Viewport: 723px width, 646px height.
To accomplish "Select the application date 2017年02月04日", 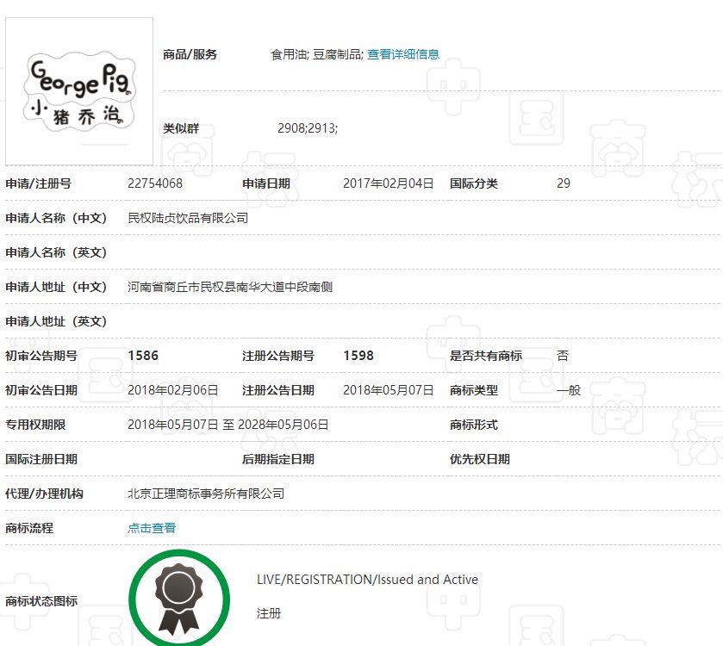I will coord(389,183).
